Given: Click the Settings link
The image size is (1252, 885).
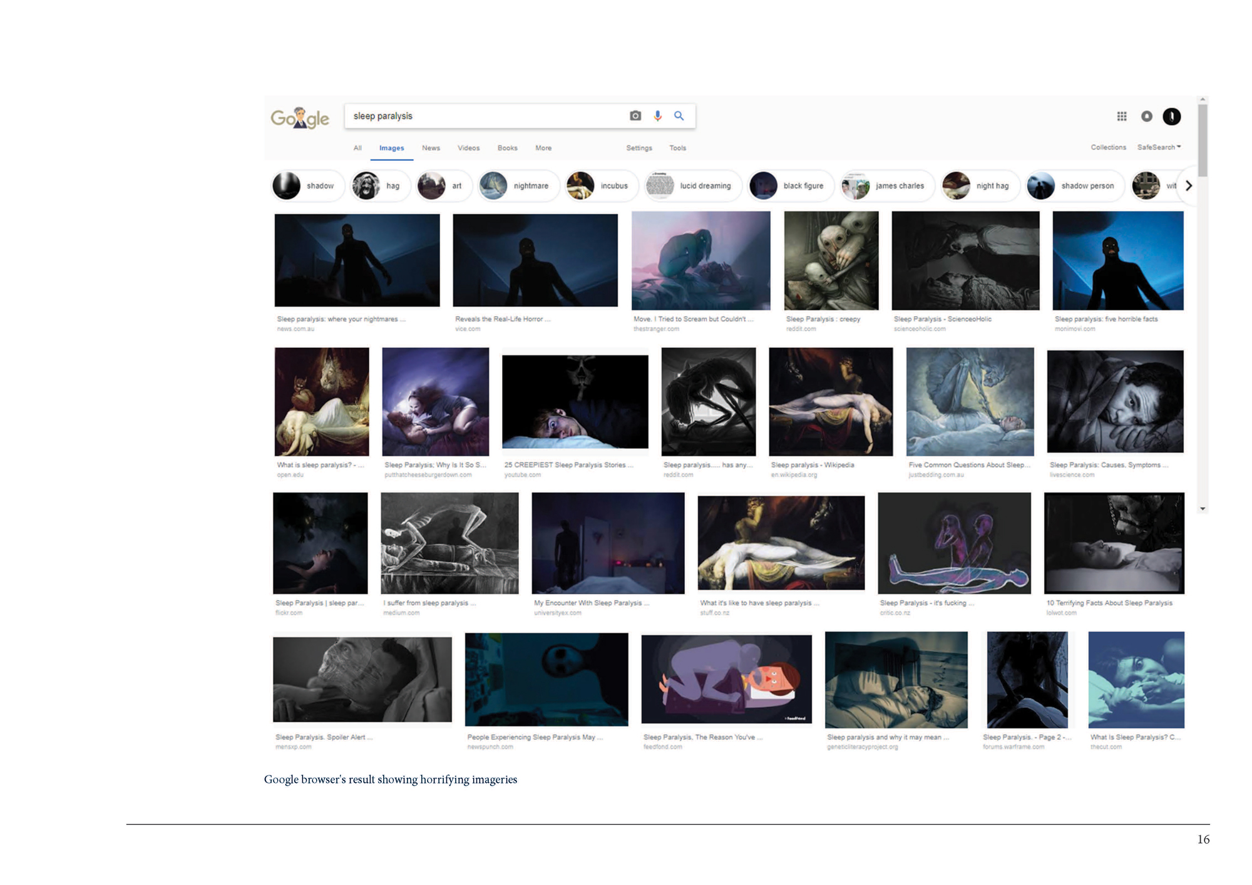Looking at the screenshot, I should [x=639, y=148].
